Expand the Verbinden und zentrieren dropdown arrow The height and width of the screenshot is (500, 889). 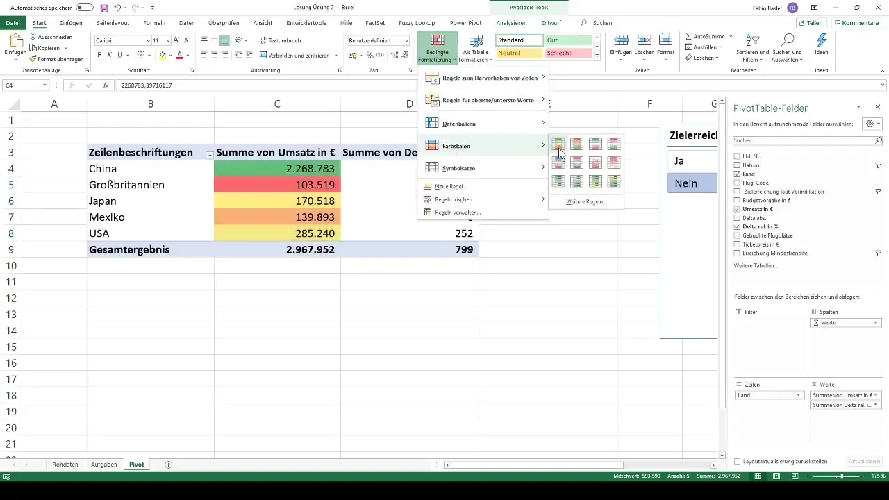coord(336,55)
